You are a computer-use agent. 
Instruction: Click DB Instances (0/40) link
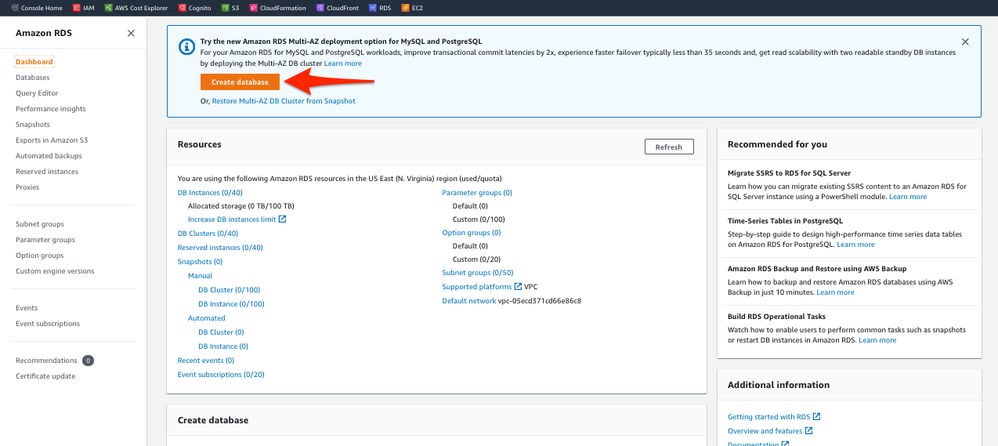(210, 193)
